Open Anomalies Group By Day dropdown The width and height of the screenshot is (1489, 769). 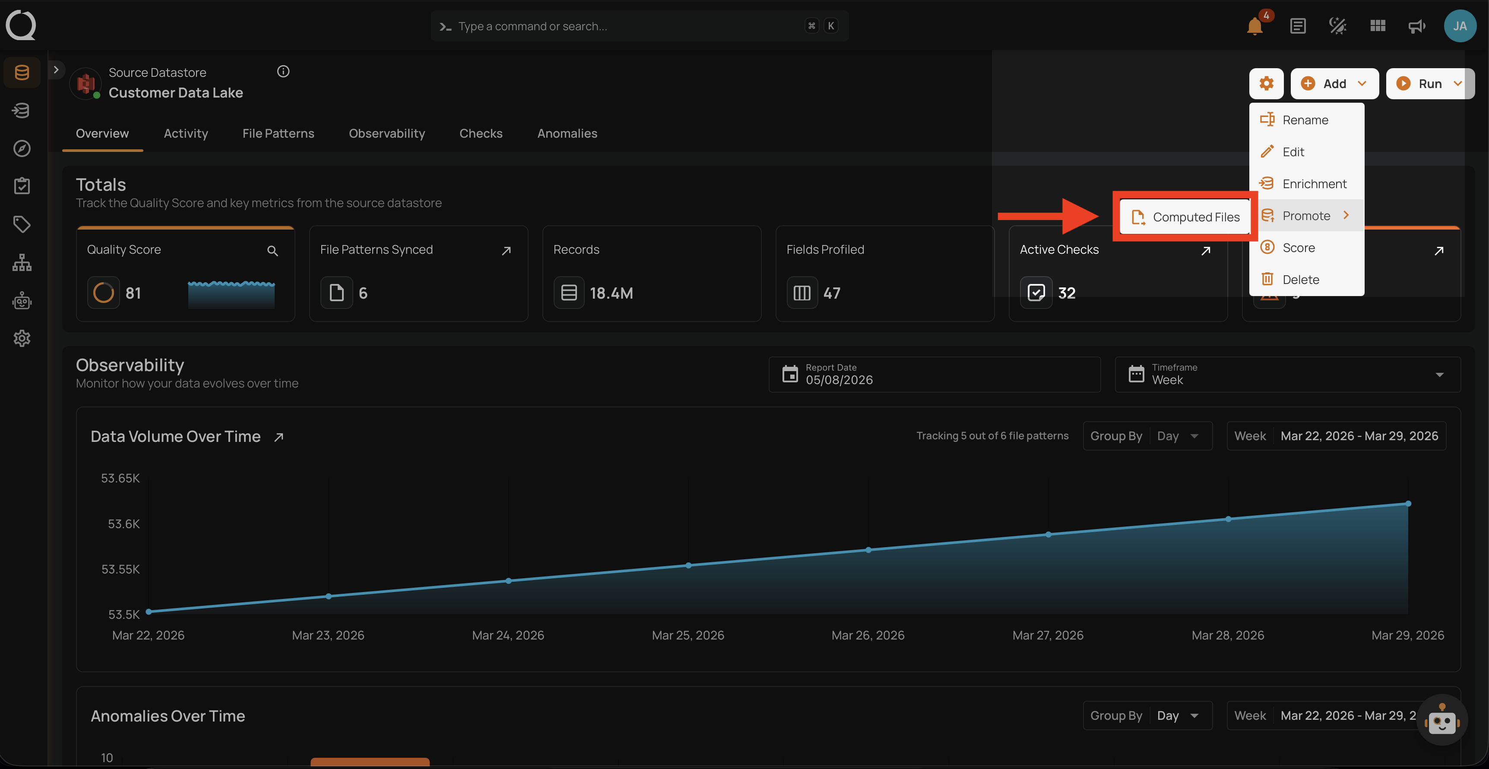(x=1147, y=716)
